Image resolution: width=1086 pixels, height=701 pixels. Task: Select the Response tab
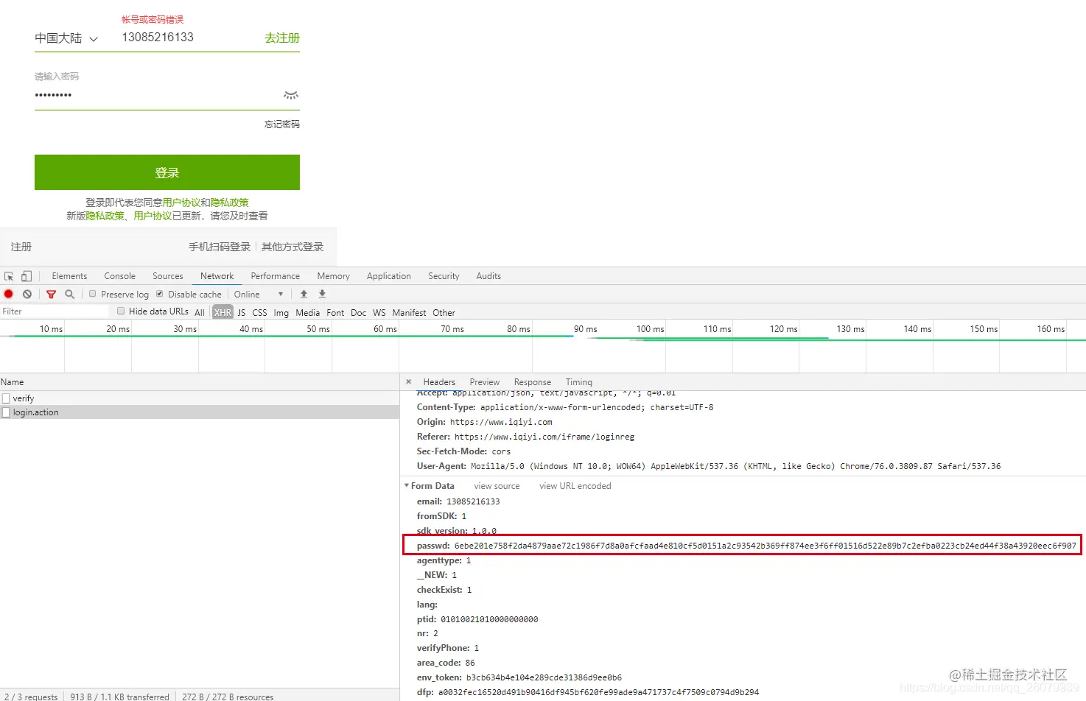pos(533,382)
